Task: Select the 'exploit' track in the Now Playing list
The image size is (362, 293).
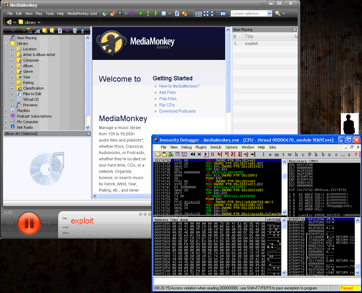Action: 265,43
